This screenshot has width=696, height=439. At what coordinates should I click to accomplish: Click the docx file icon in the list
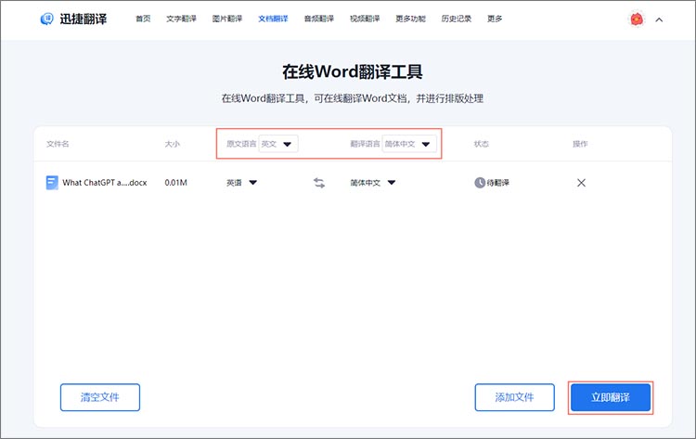[x=52, y=183]
